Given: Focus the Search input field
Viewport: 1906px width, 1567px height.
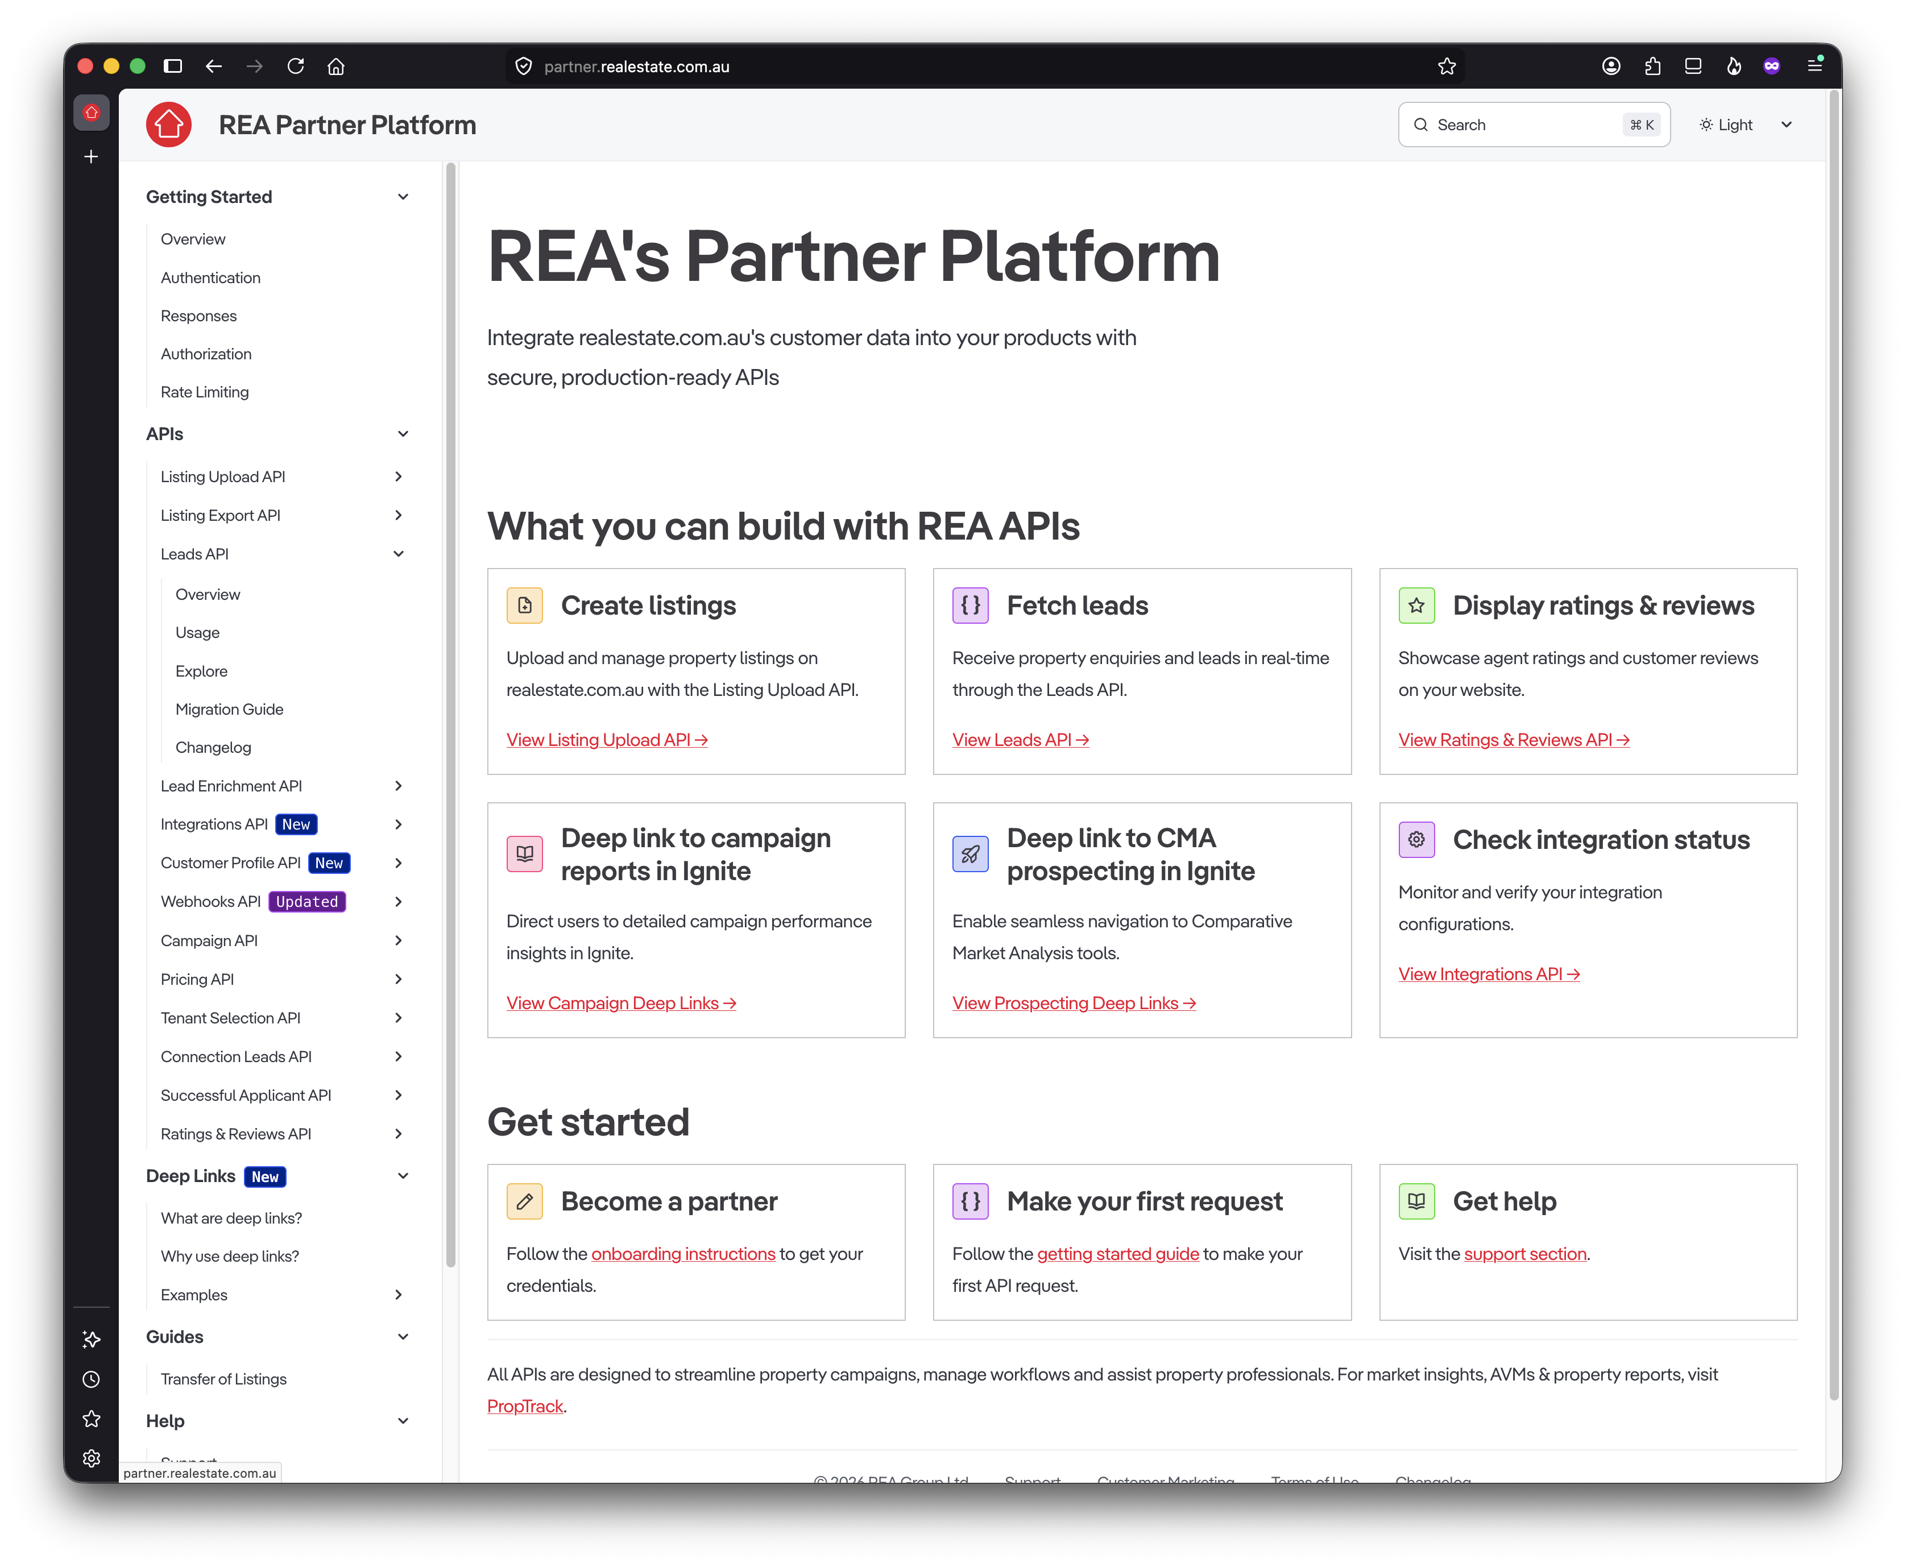Looking at the screenshot, I should click(1534, 125).
